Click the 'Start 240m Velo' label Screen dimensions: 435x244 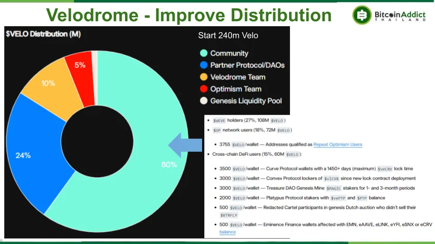click(228, 35)
